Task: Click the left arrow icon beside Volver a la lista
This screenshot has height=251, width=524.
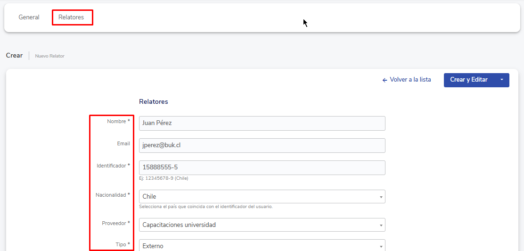Action: [385, 80]
